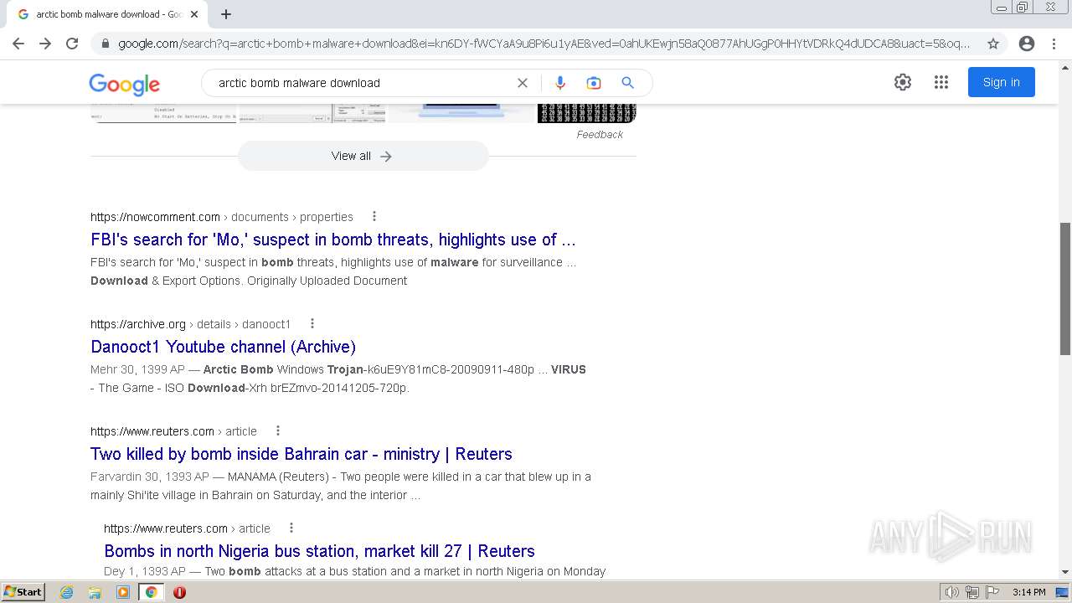Launch Internet Explorer from the taskbar
The width and height of the screenshot is (1072, 603).
point(67,592)
